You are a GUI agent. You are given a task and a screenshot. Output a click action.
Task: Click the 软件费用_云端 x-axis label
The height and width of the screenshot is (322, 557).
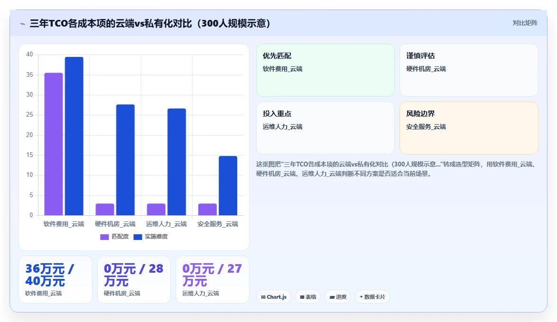(x=64, y=224)
